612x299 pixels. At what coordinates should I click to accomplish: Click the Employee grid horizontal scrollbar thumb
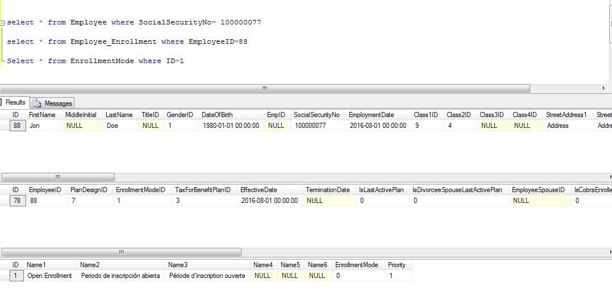tap(59, 177)
